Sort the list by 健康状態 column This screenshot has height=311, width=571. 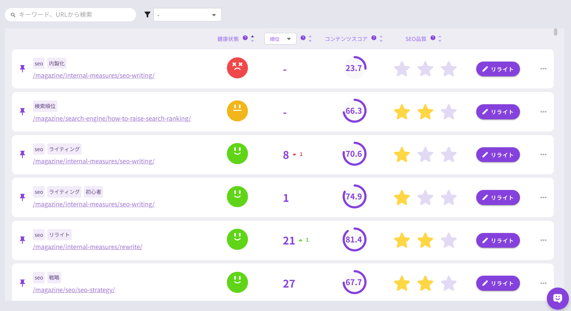pyautogui.click(x=252, y=38)
